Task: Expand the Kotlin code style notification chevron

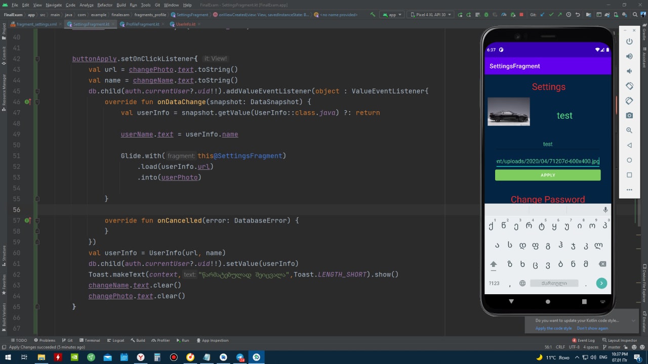Action: tap(633, 321)
